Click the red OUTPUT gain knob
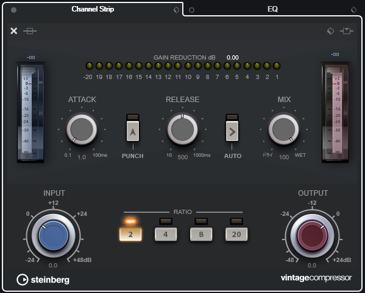The height and width of the screenshot is (293, 365). 312,236
